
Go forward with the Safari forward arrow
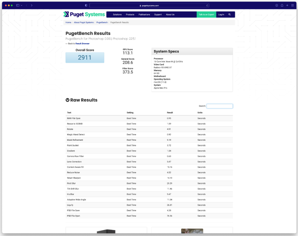click(32, 5)
